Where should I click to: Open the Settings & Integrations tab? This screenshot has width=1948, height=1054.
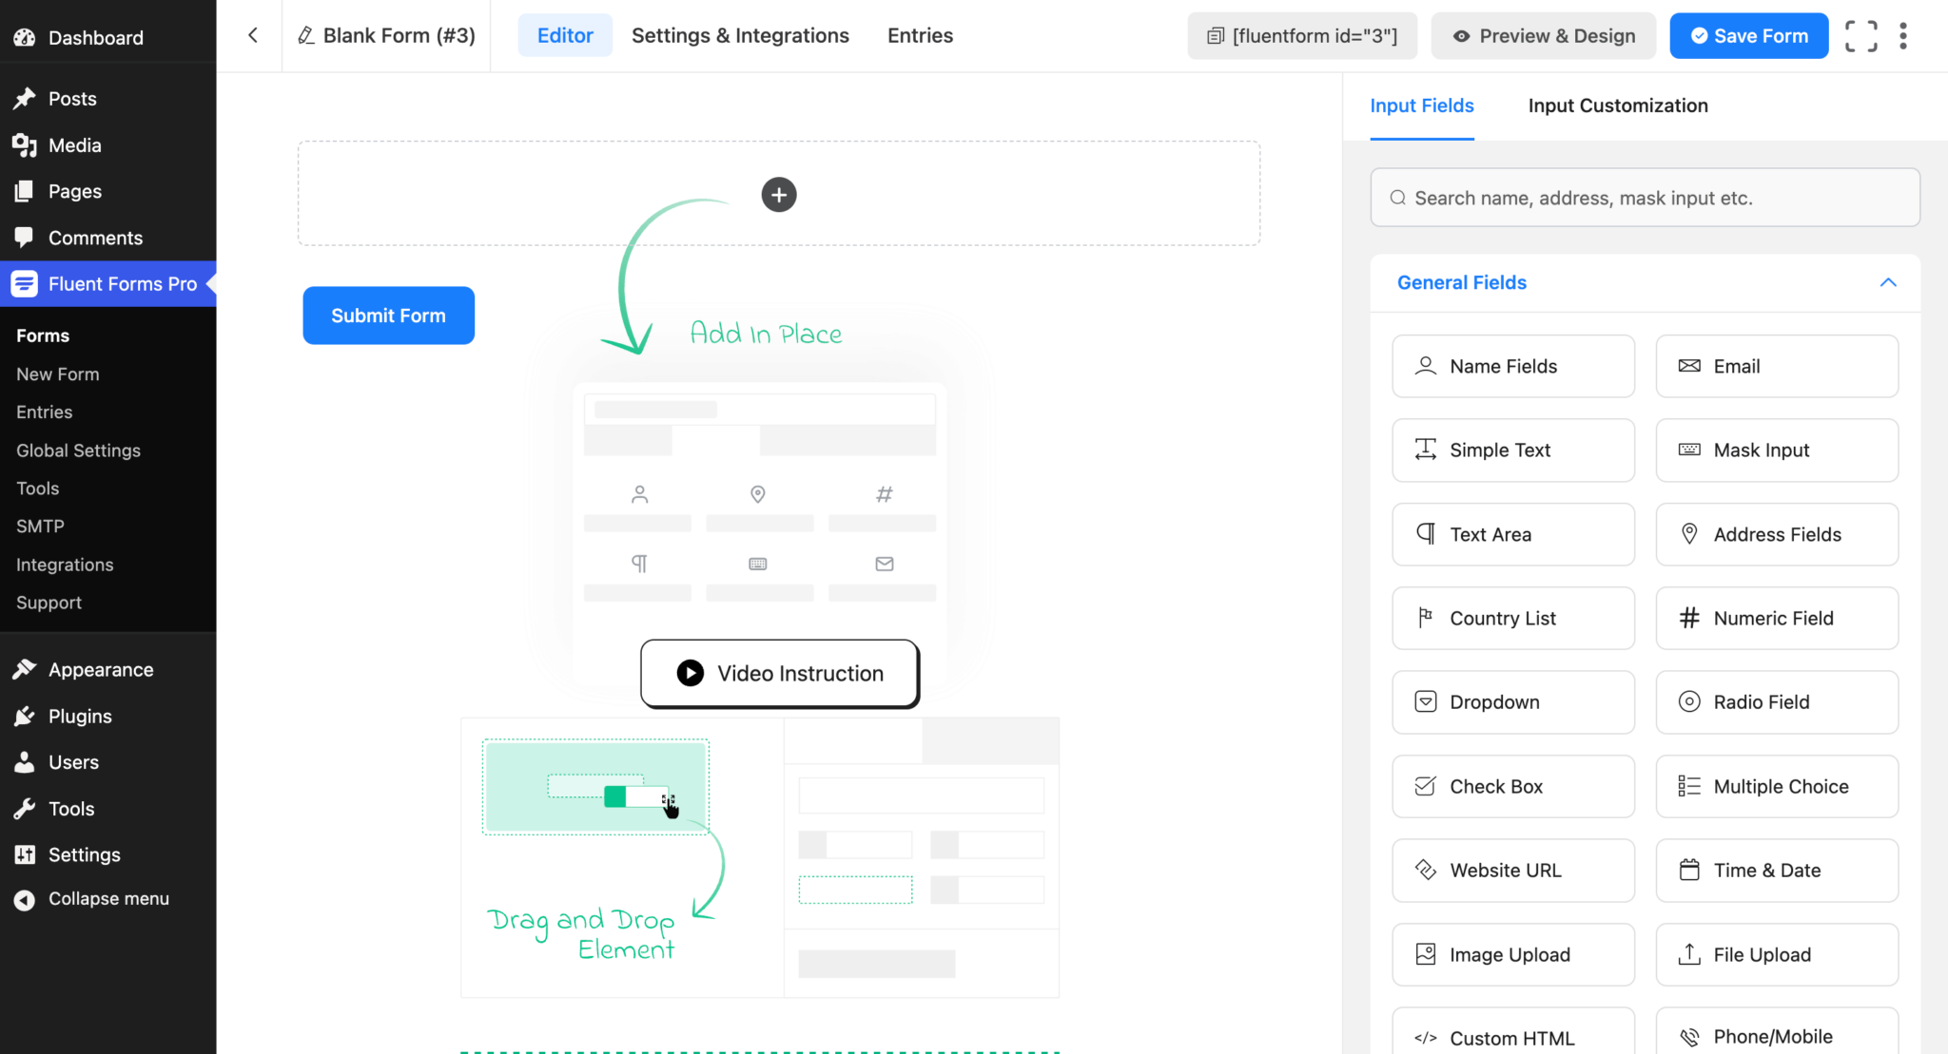coord(740,35)
